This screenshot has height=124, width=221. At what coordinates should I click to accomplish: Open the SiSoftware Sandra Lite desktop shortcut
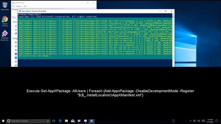(5, 35)
